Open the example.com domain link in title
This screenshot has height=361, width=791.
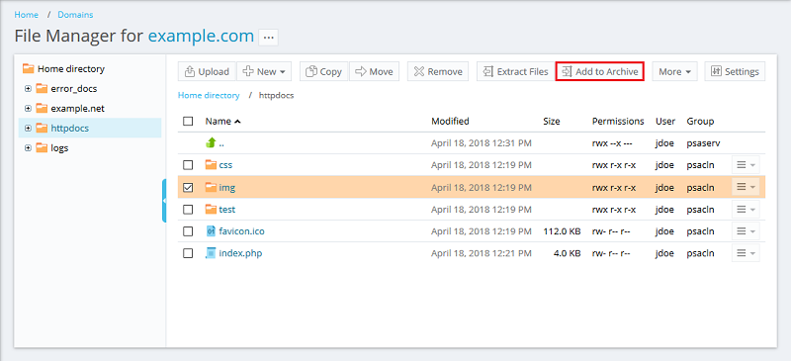click(x=201, y=36)
